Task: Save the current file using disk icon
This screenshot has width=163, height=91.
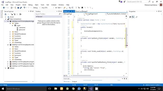Action: click(x=18, y=8)
